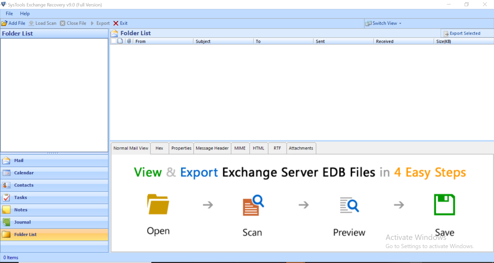Click the Add File folder icon

[4, 23]
